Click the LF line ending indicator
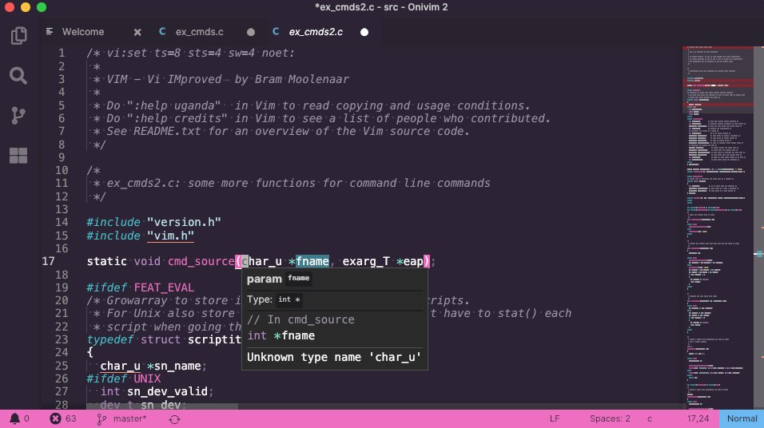 click(555, 418)
